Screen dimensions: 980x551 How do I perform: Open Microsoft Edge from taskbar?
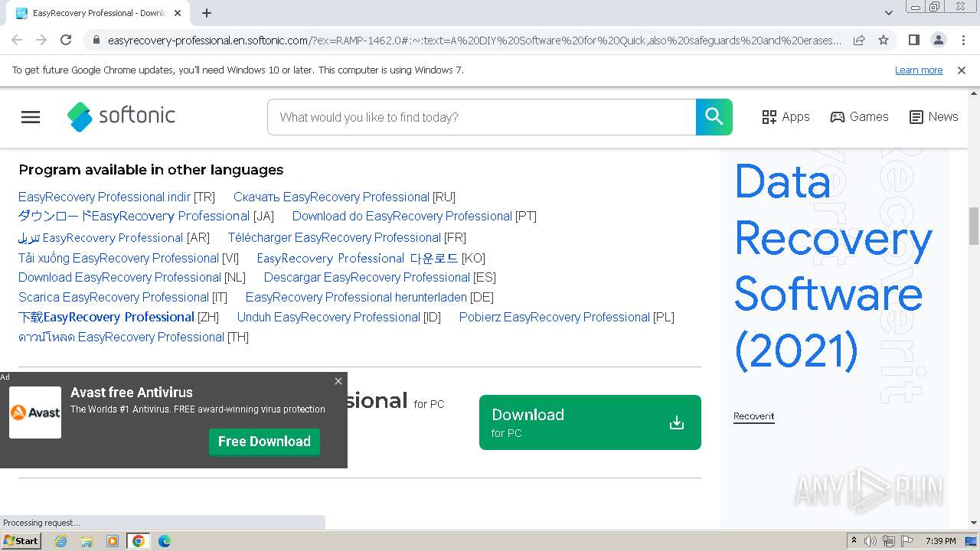(165, 541)
